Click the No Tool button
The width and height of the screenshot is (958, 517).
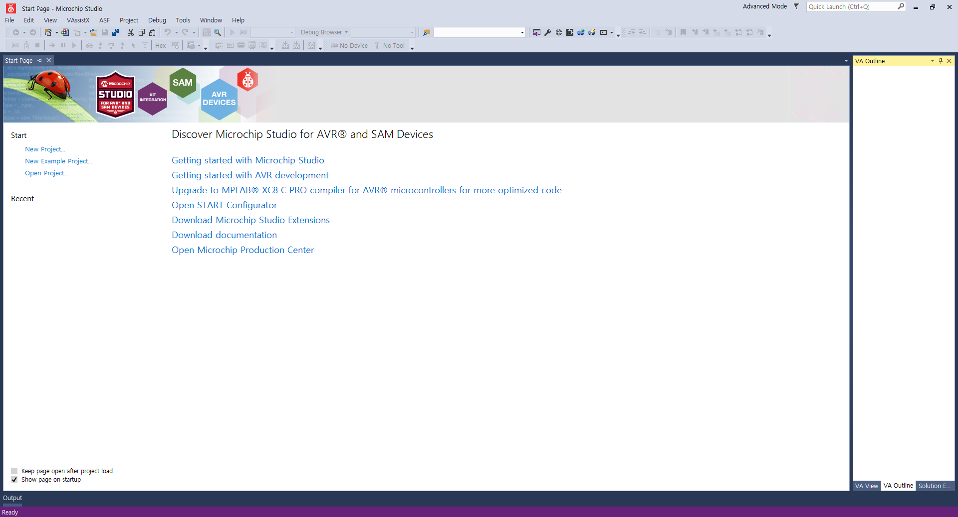pos(390,46)
